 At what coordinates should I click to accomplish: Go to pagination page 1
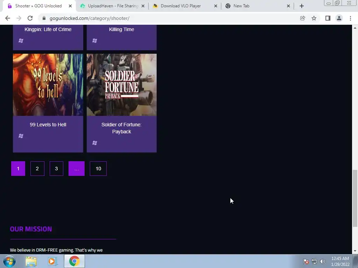click(x=18, y=169)
